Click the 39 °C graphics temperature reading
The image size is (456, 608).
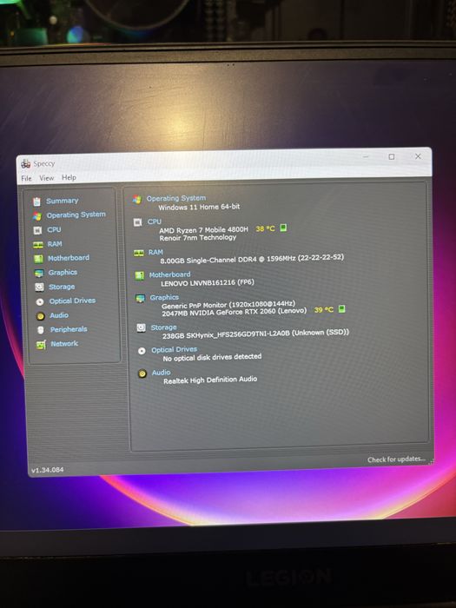point(324,310)
